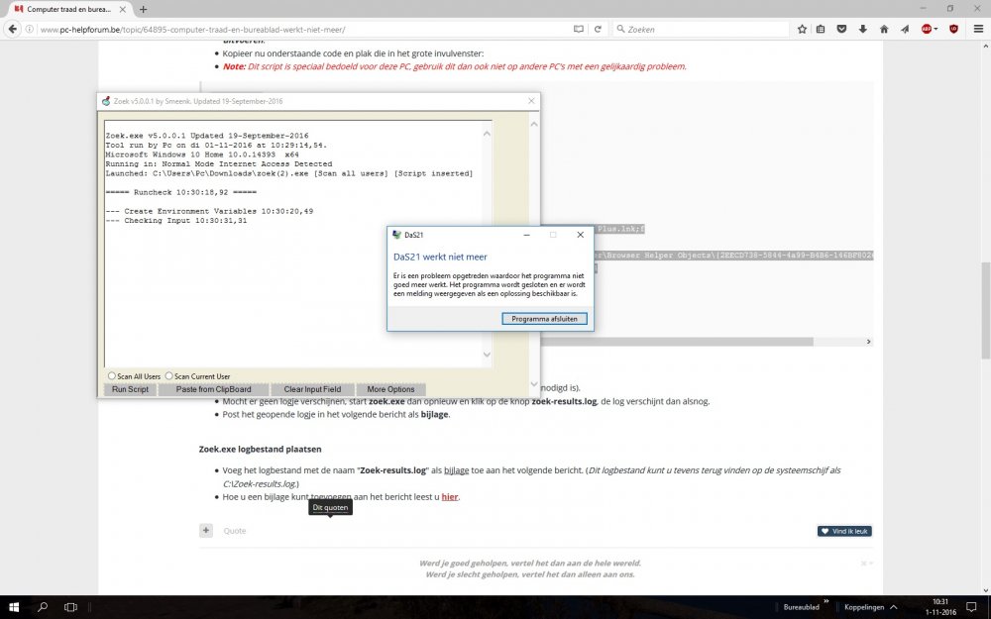Click the 'DaS21 werkt niet meer' heading
This screenshot has width=991, height=619.
[440, 258]
